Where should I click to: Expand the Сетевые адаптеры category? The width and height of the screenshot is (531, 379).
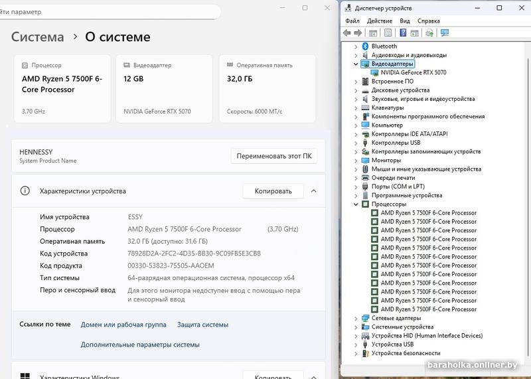[x=356, y=319]
